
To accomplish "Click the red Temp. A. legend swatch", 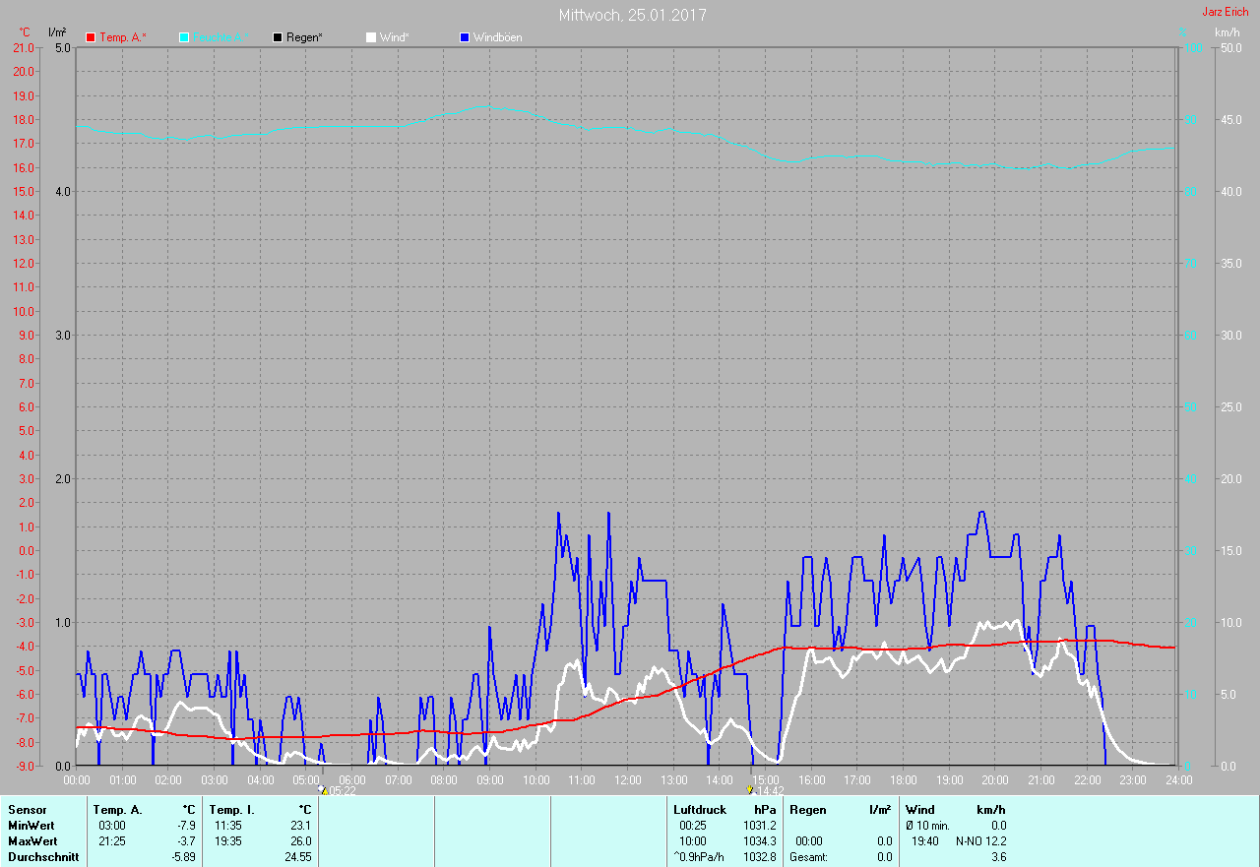I will (92, 37).
